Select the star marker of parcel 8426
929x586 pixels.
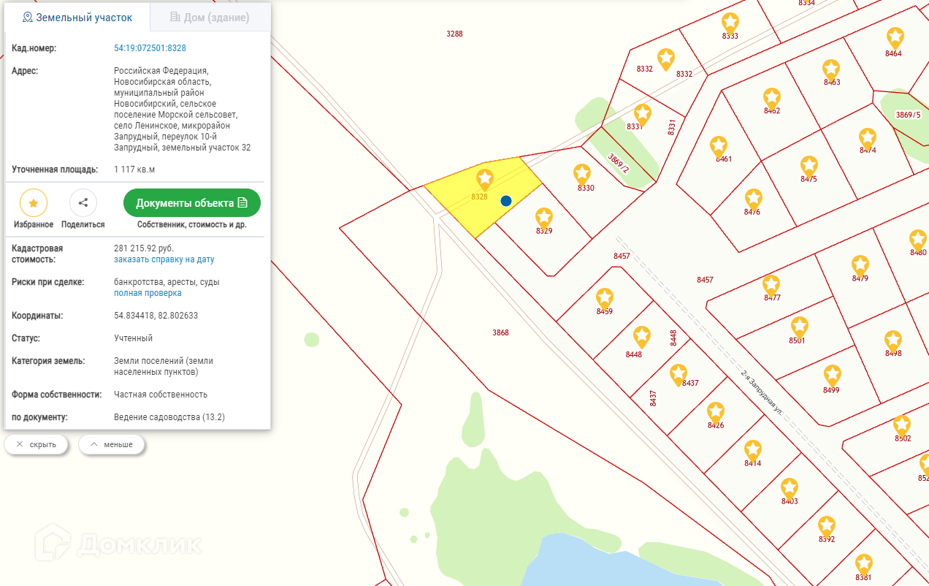716,412
